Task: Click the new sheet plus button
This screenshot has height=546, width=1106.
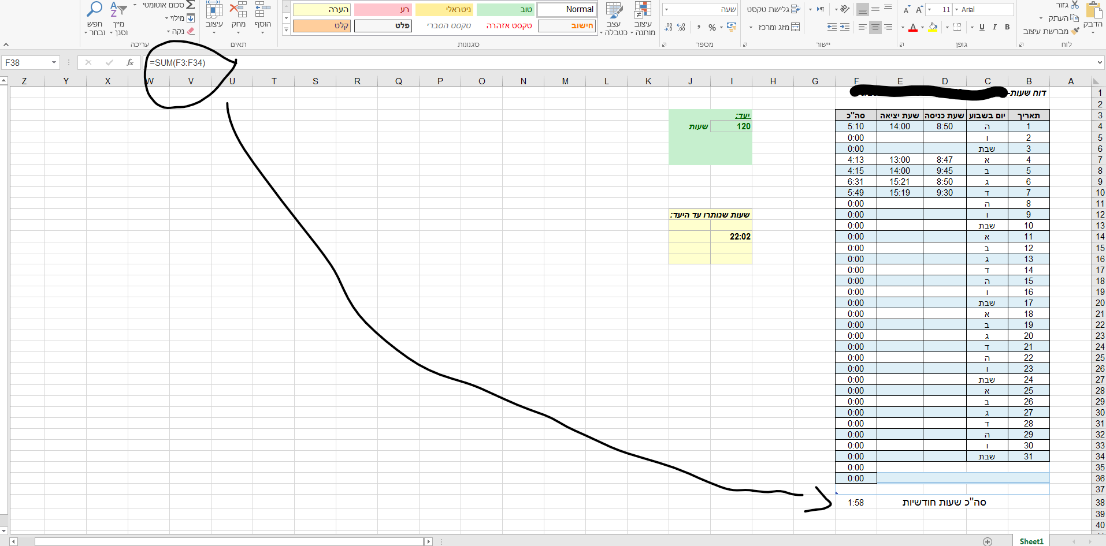Action: 987,541
